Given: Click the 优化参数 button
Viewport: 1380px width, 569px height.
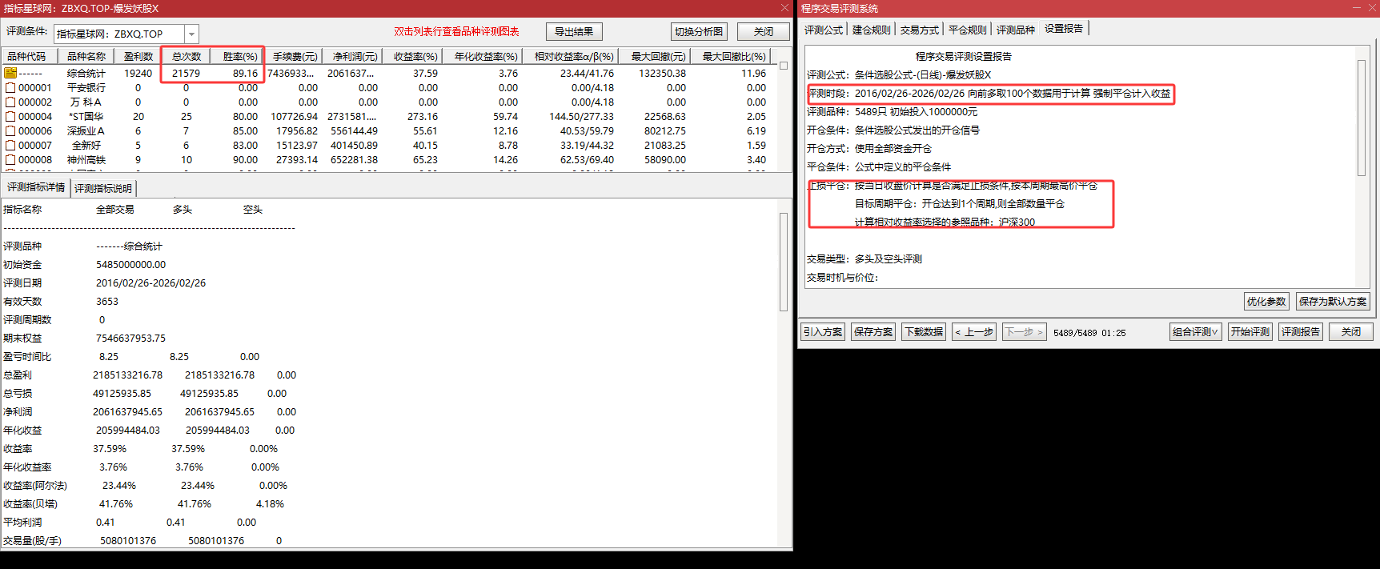Looking at the screenshot, I should click(1266, 302).
